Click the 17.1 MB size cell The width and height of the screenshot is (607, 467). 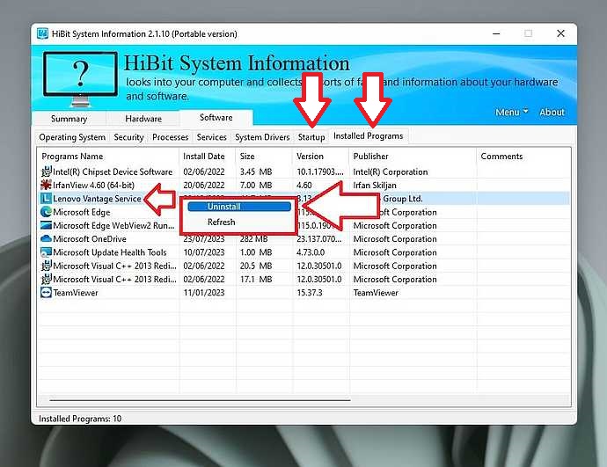point(256,279)
